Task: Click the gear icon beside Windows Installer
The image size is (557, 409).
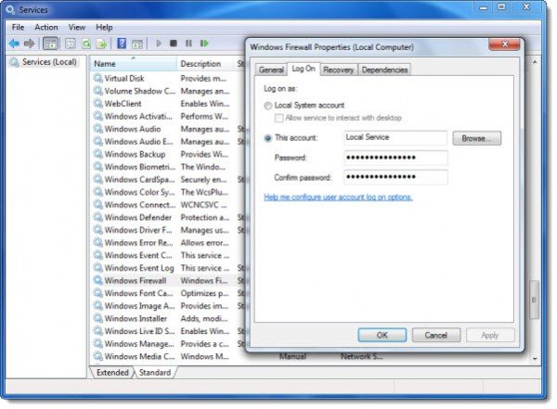Action: coord(98,318)
